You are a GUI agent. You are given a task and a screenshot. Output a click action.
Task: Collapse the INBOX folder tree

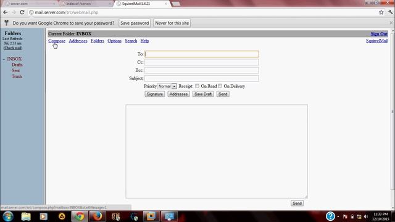(4, 59)
